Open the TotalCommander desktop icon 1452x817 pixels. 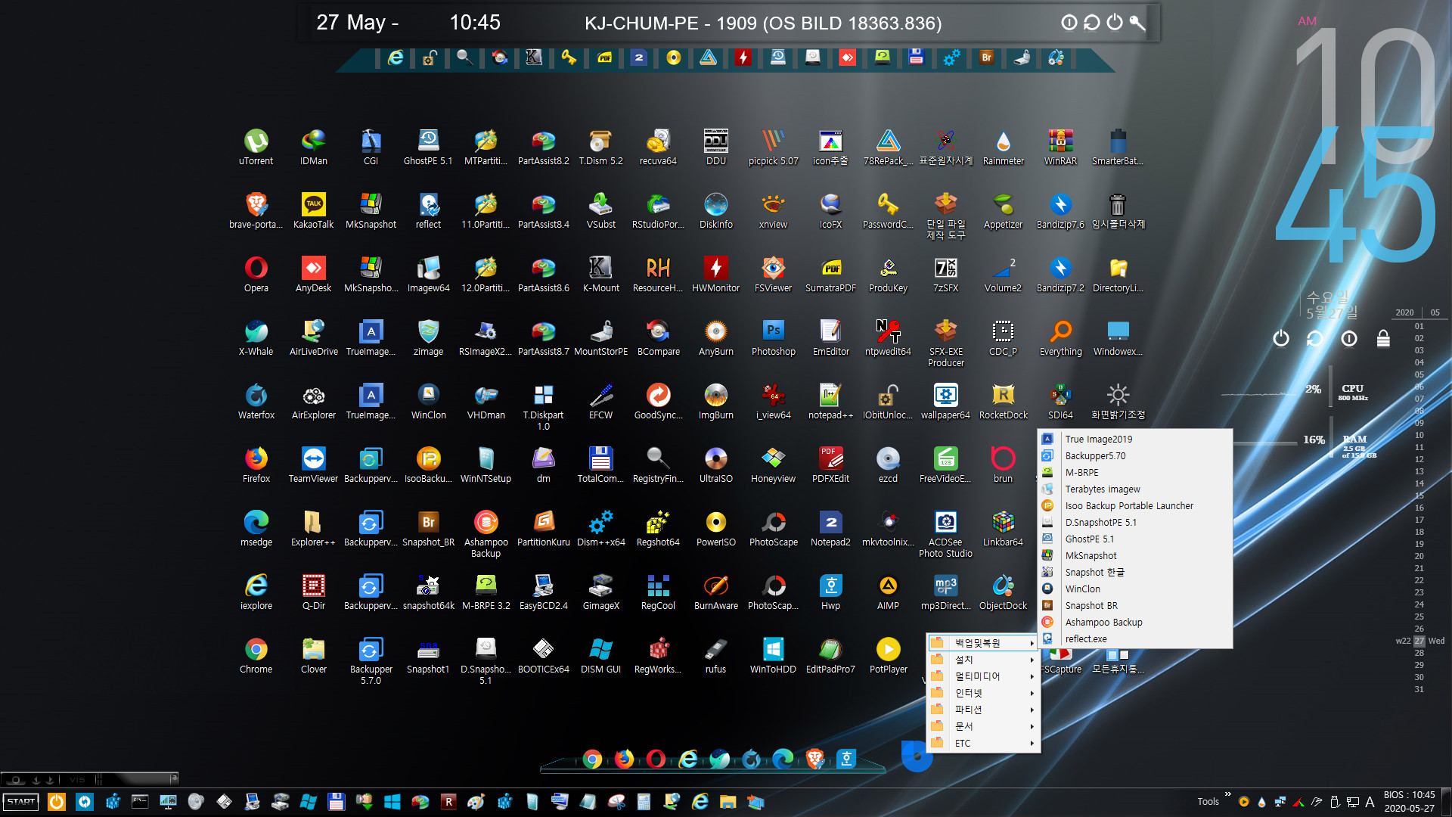(x=600, y=464)
